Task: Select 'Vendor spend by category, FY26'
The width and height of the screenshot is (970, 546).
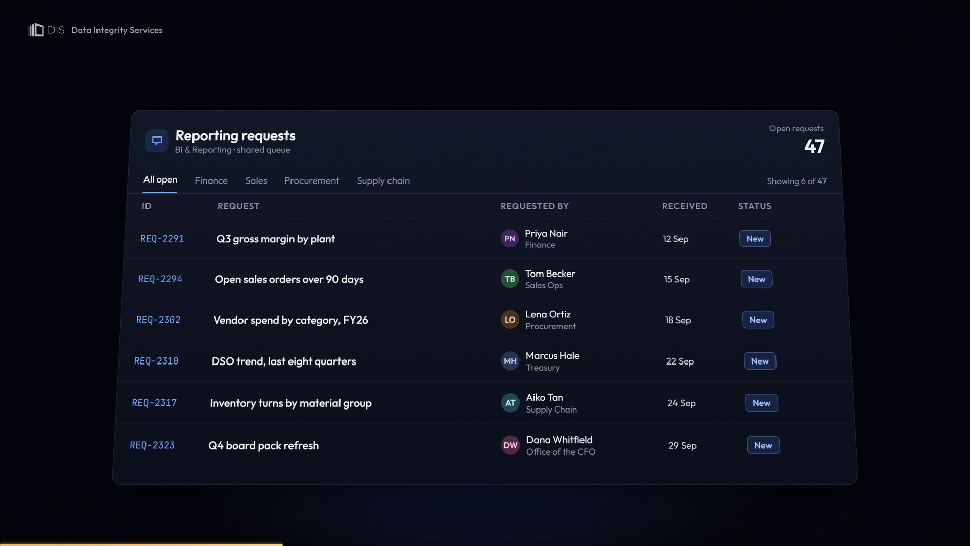Action: point(290,321)
